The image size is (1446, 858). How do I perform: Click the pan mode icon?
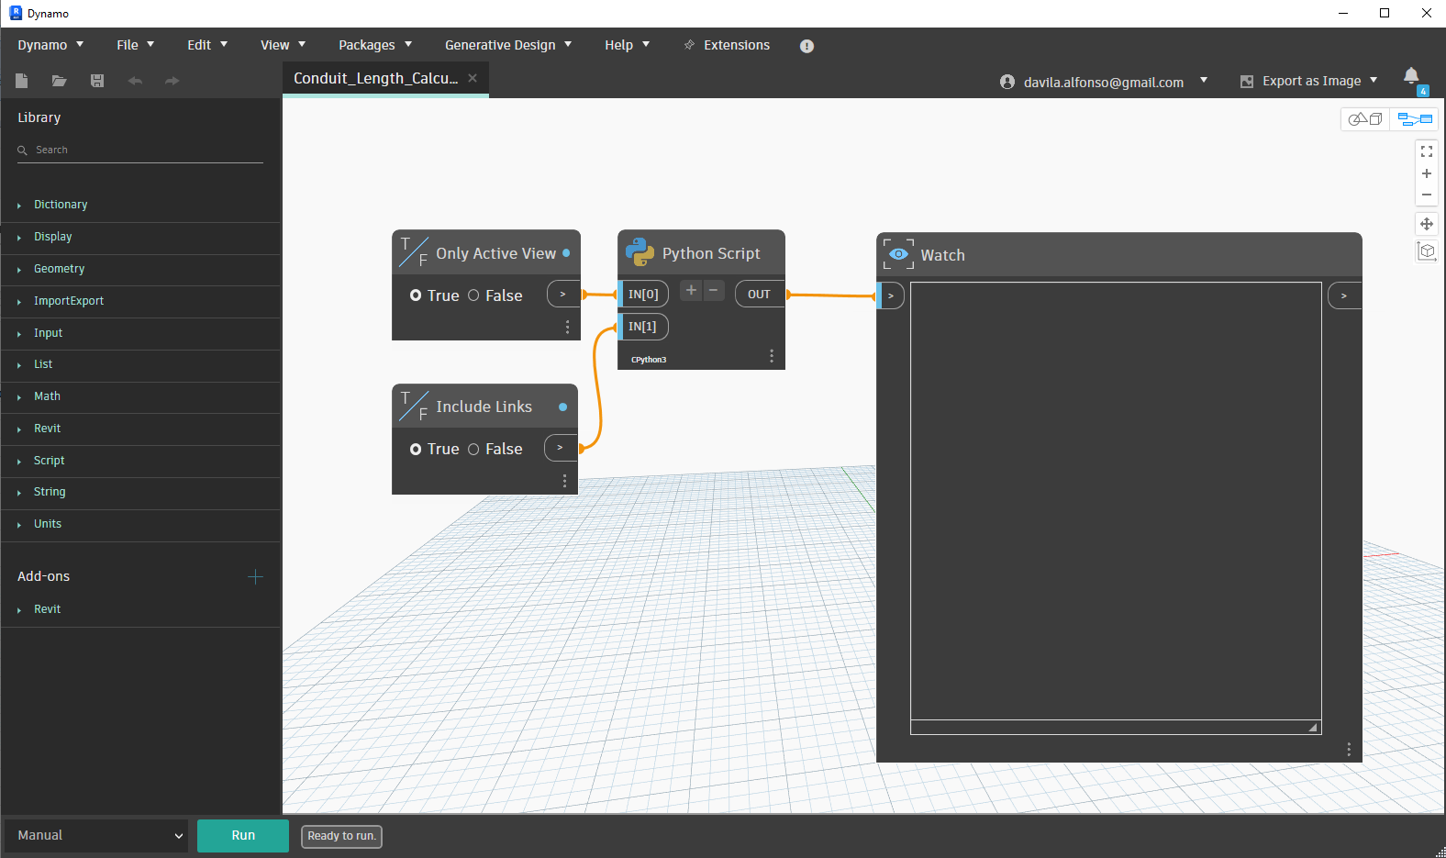click(x=1426, y=224)
